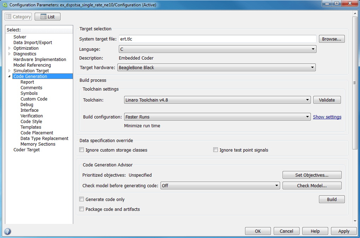The width and height of the screenshot is (360, 238).
Task: Click the blue help question mark icon
Action: pos(7,231)
